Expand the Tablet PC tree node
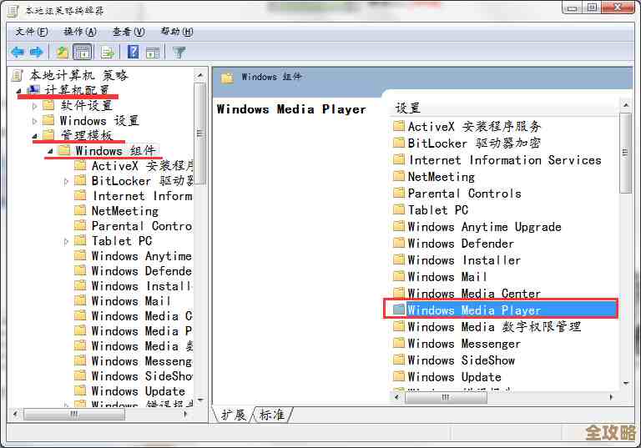Viewport: 641px width, 448px height. 66,241
